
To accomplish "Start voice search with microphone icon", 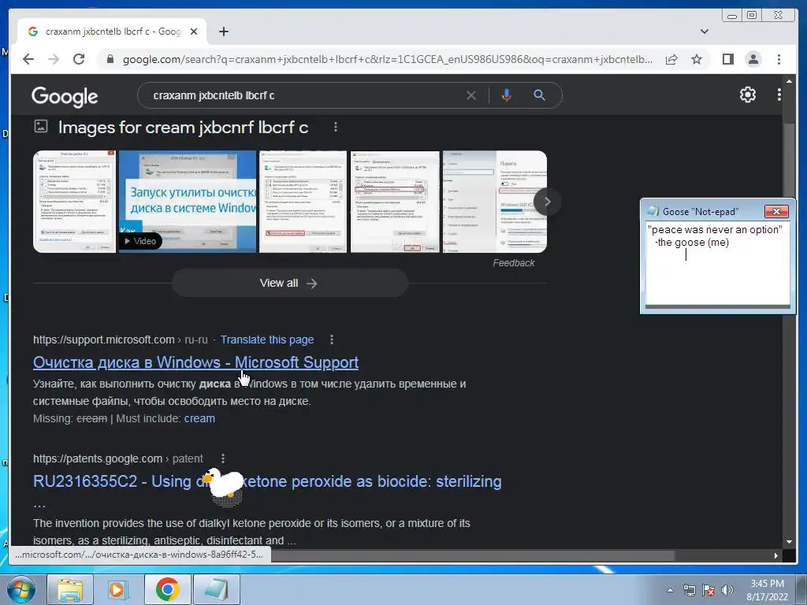I will [507, 95].
